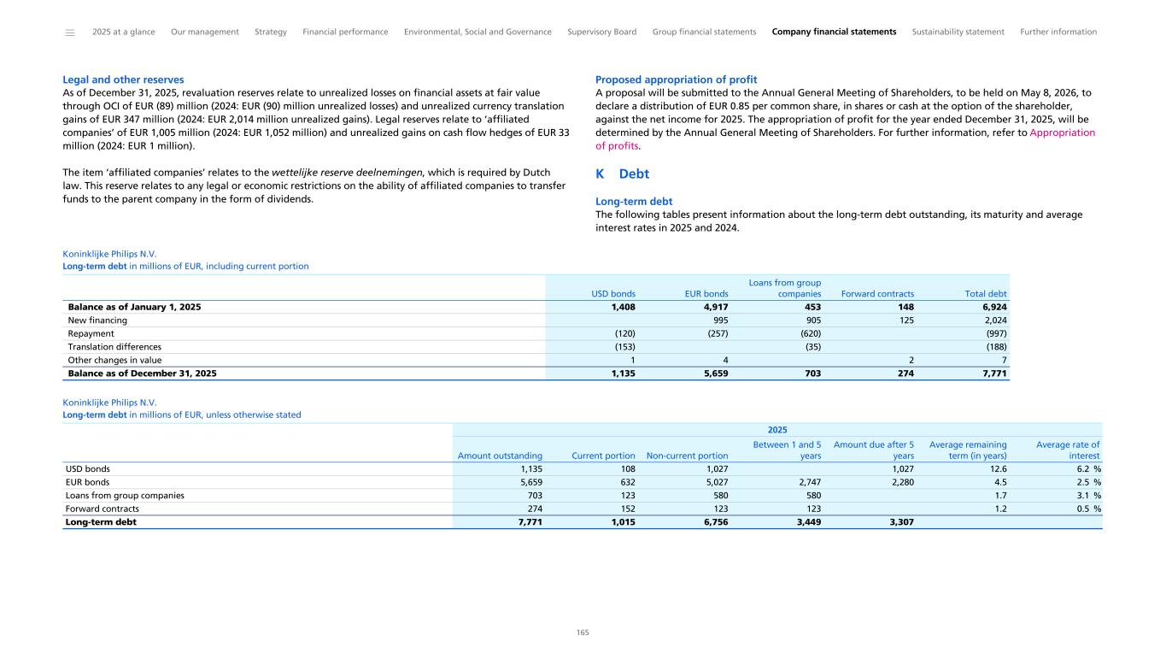Screen dimensions: 1166x659
Task: Go to 2025 at a glance section
Action: [123, 32]
